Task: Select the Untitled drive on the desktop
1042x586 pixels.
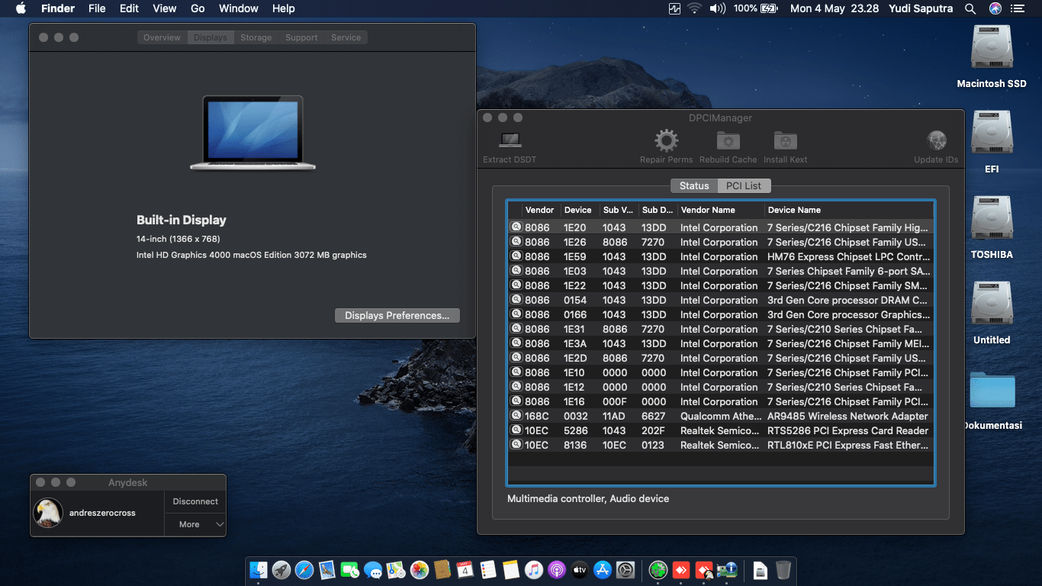Action: pyautogui.click(x=992, y=304)
